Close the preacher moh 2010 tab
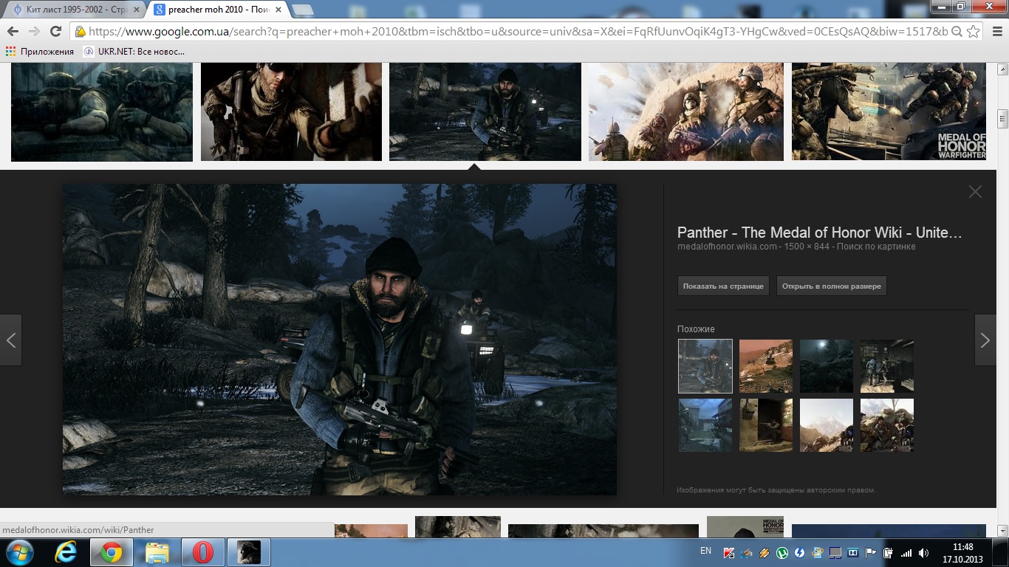1009x567 pixels. click(x=278, y=10)
